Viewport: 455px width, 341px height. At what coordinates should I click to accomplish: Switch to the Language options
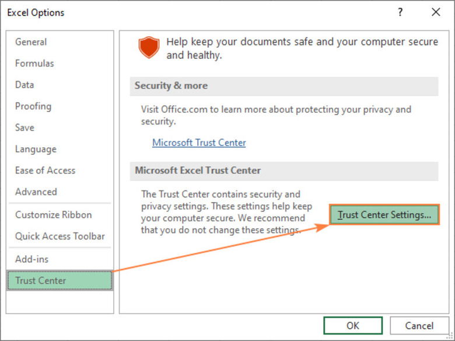coord(36,149)
